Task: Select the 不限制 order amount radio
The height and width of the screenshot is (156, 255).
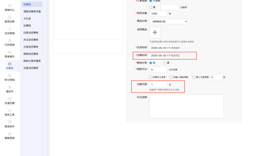Action: coord(151,1)
